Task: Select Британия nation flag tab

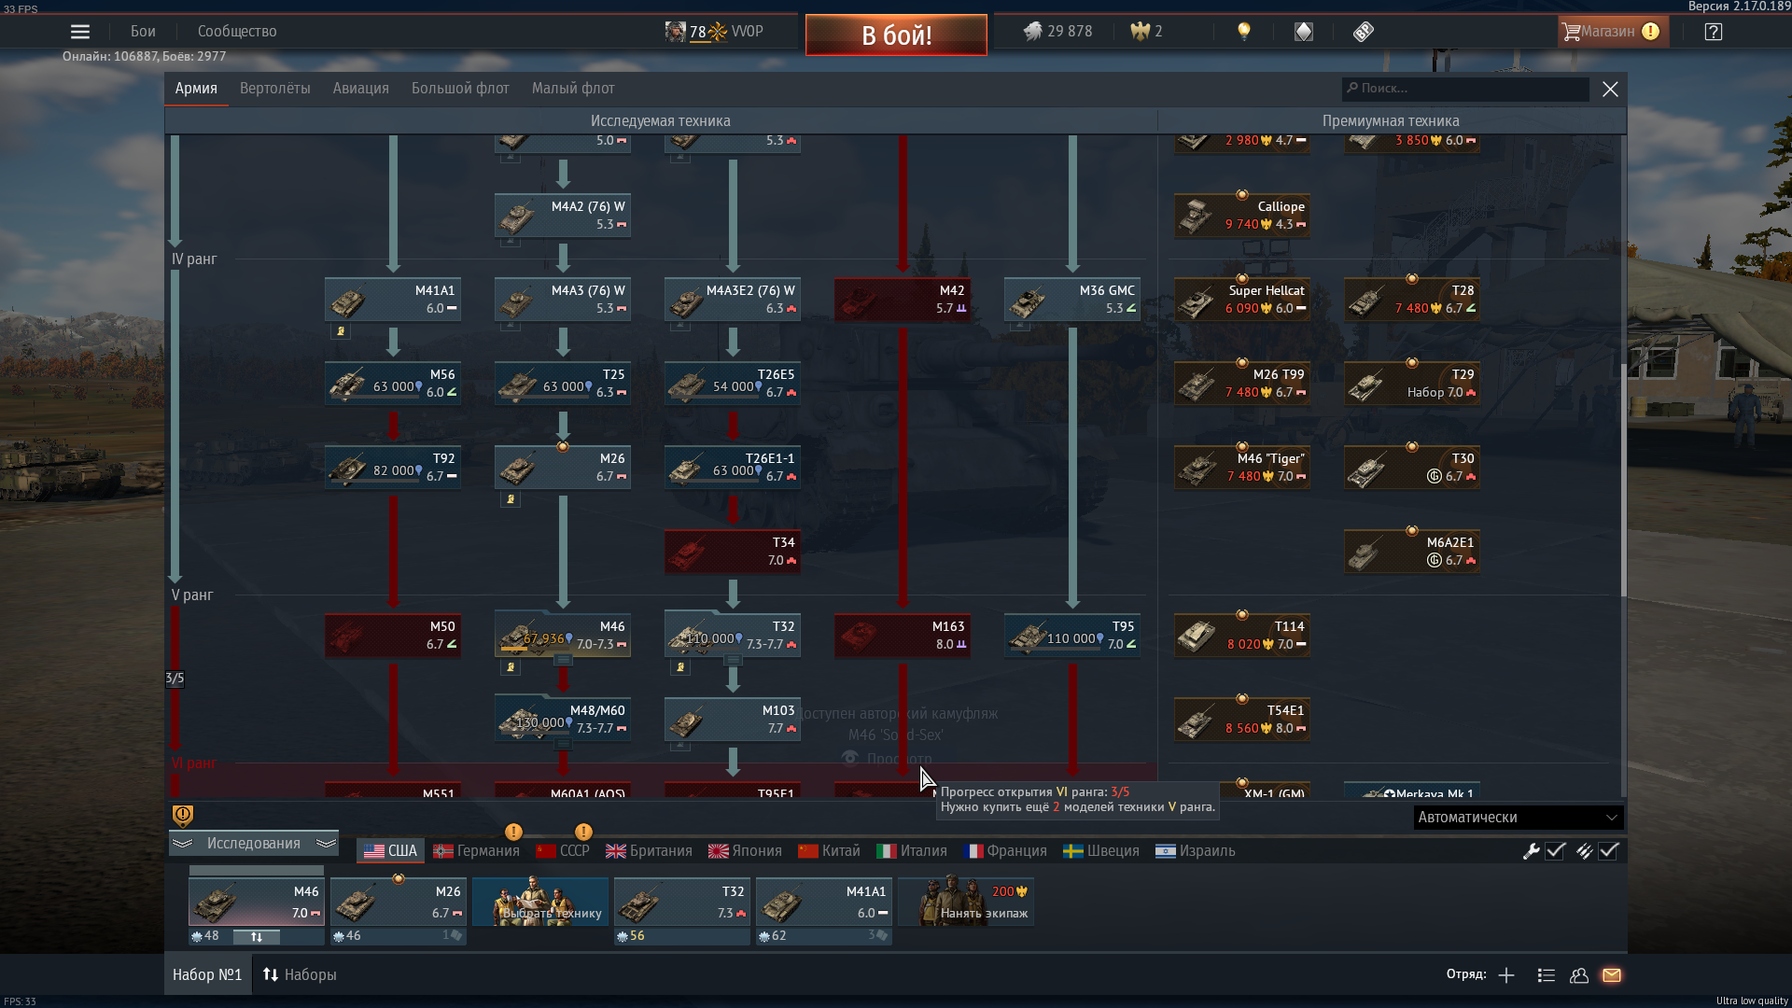Action: [649, 851]
